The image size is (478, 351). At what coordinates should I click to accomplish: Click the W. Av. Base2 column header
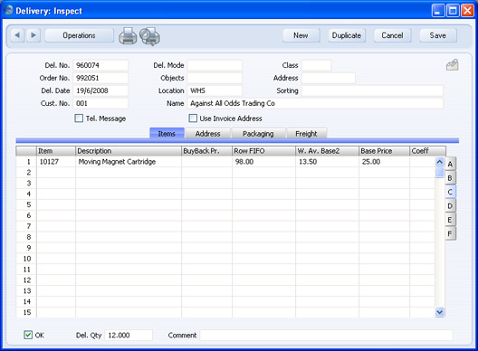327,151
